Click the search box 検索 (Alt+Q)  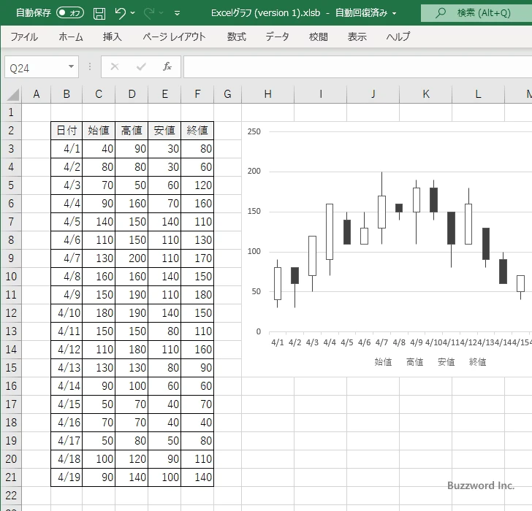[476, 13]
